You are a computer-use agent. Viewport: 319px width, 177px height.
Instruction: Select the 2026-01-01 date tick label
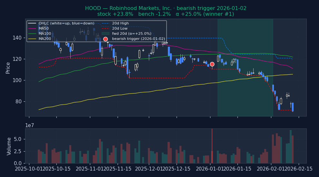point(210,169)
